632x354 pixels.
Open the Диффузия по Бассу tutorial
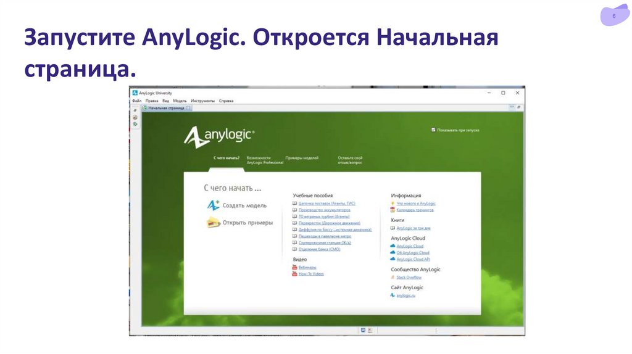tap(335, 229)
